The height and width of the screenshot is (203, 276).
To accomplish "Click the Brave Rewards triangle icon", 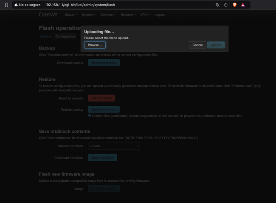I will [243, 5].
